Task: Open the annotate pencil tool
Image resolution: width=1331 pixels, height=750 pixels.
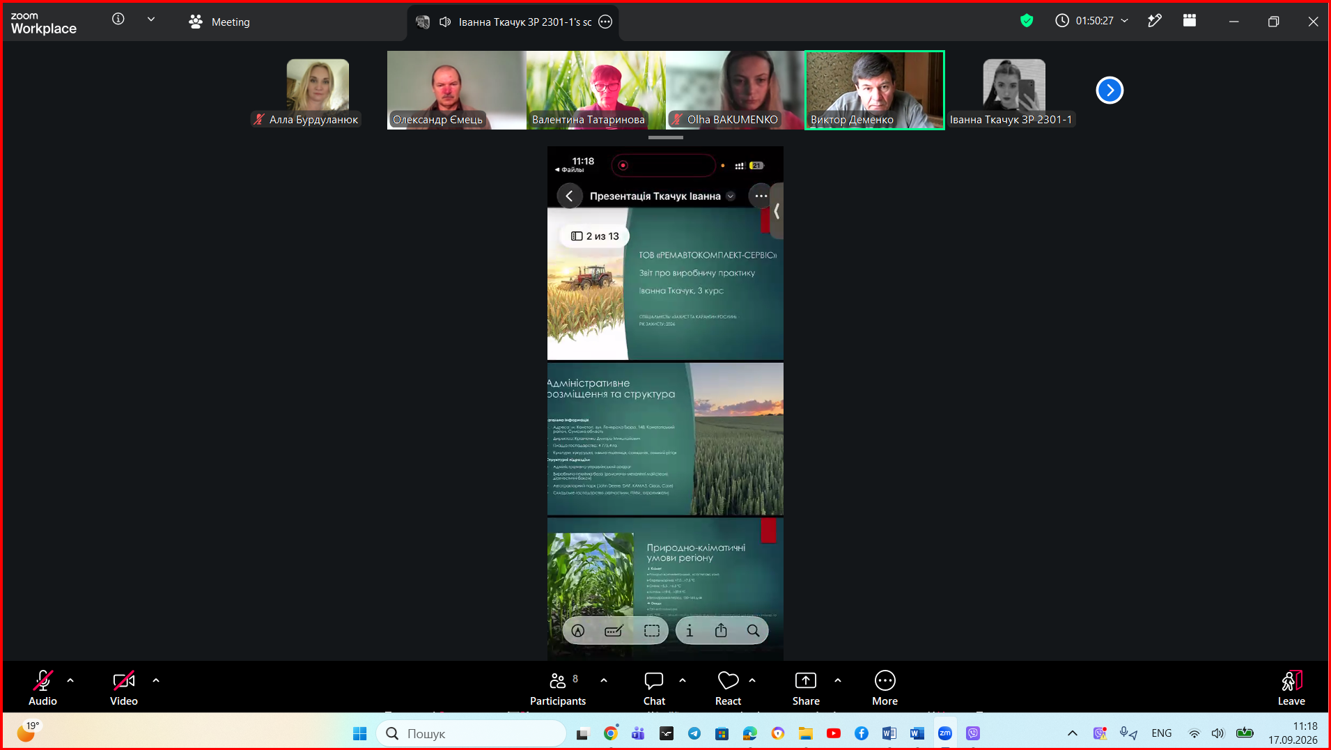Action: point(1154,21)
